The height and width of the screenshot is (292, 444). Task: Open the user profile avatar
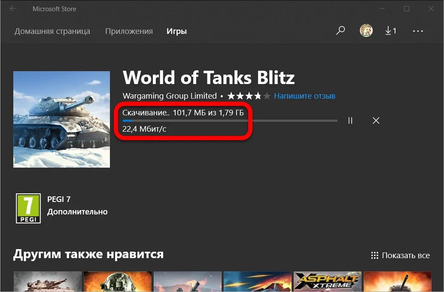click(x=366, y=30)
